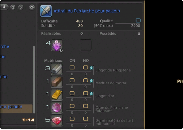Expand sub-recipe arrow beside Lingot de tungstène
This screenshot has height=130, width=183.
click(x=91, y=68)
